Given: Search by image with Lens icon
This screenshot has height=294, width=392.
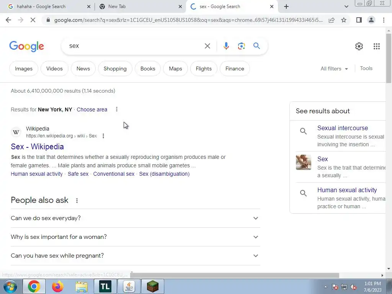Looking at the screenshot, I should [x=241, y=46].
